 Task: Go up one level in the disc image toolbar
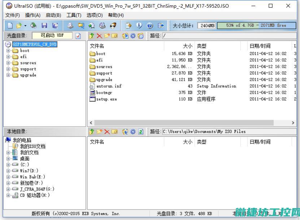coord(92,36)
